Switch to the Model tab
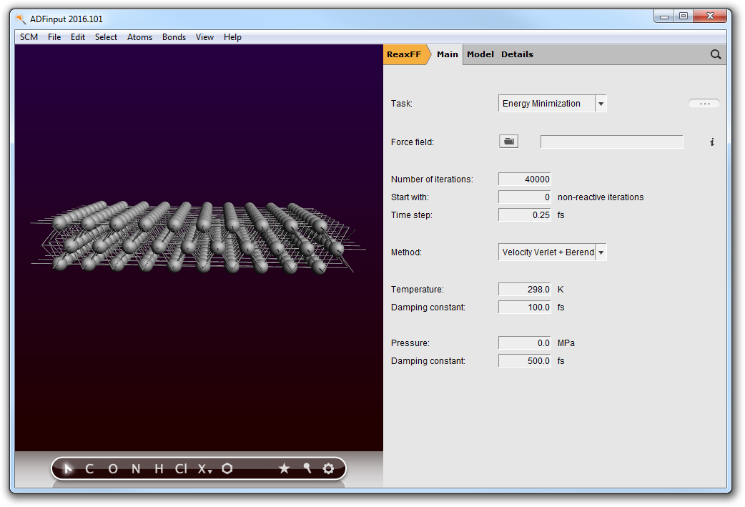 point(480,54)
